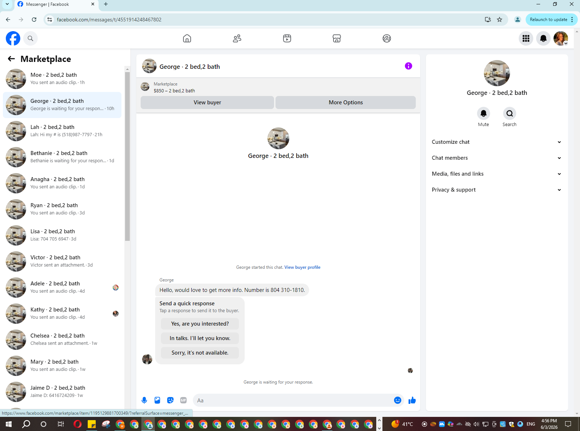Select the Messenger | Facebook browser tab
The image size is (580, 431).
(x=56, y=4)
